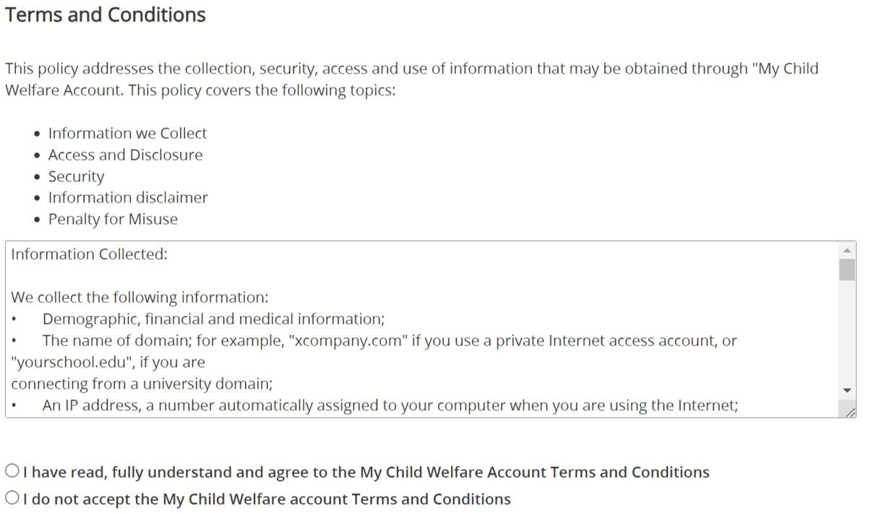Screen dimensions: 871x514
Task: Click the "connecting from a university domain" line
Action: pyautogui.click(x=142, y=383)
